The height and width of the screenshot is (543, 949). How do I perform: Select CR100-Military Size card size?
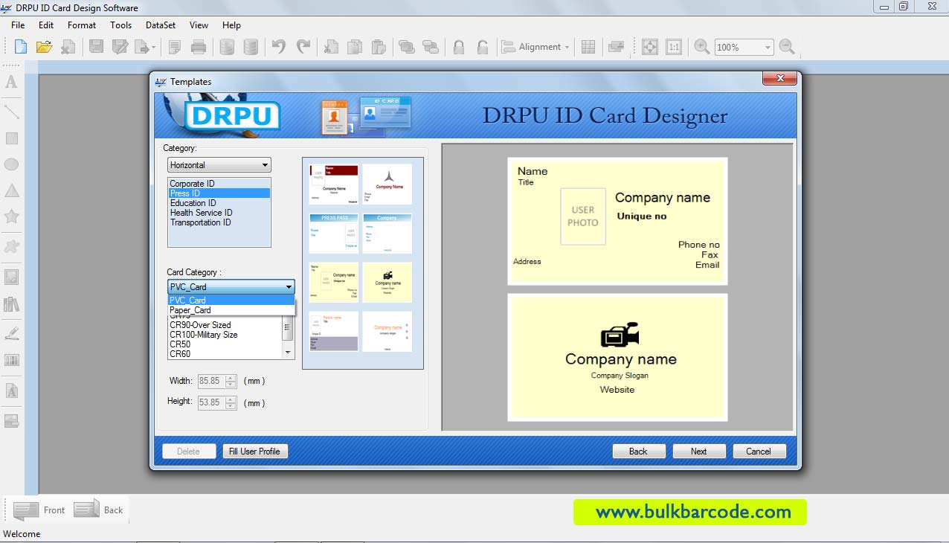(x=225, y=335)
